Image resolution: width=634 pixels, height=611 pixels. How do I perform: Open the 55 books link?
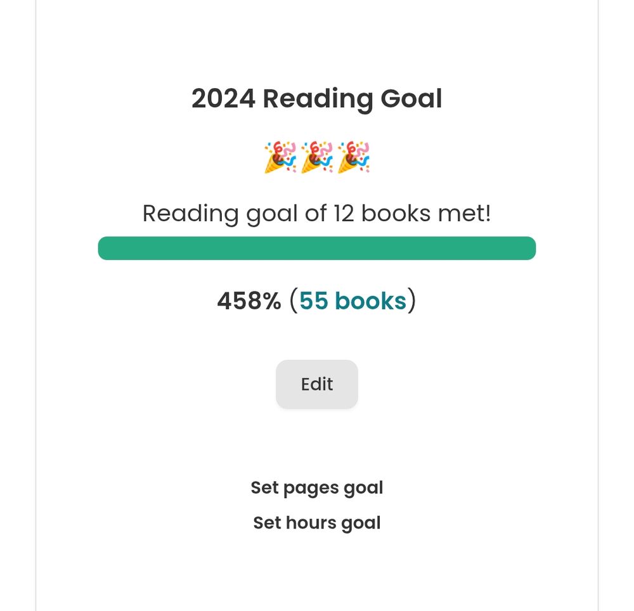353,301
